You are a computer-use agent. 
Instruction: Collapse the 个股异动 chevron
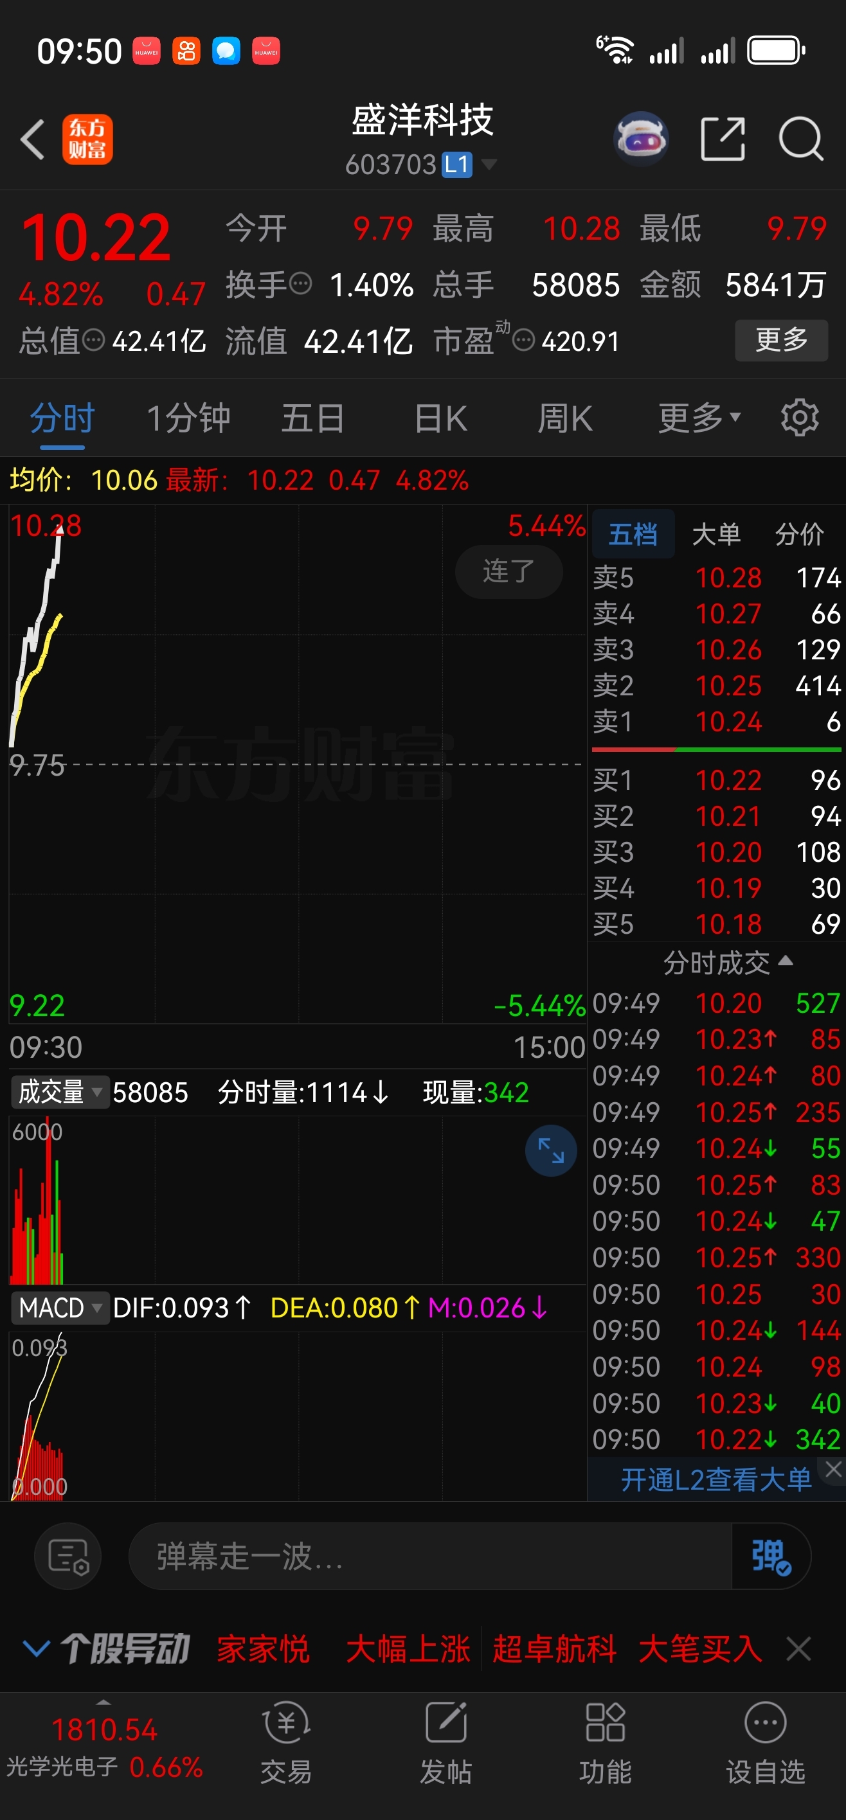[36, 1648]
